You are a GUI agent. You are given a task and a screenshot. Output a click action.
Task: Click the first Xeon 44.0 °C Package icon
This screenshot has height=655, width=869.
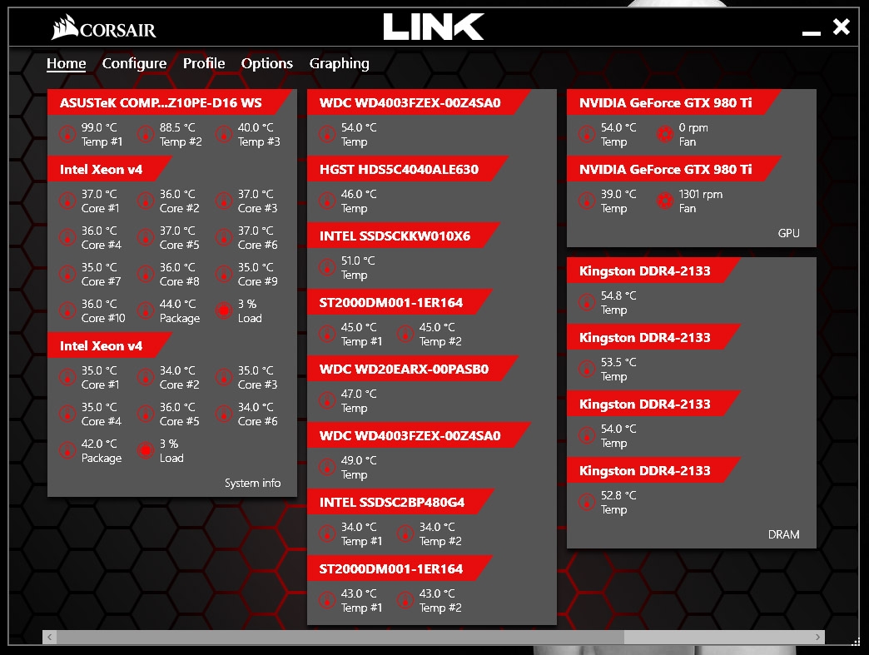pyautogui.click(x=146, y=310)
